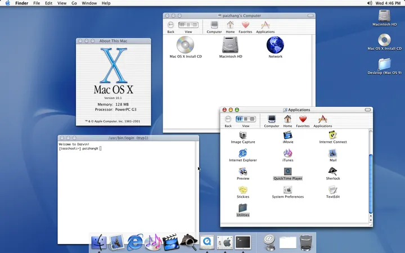Screen dimensions: 405x253
Task: Select Mail icon in Applications window
Action: point(332,153)
